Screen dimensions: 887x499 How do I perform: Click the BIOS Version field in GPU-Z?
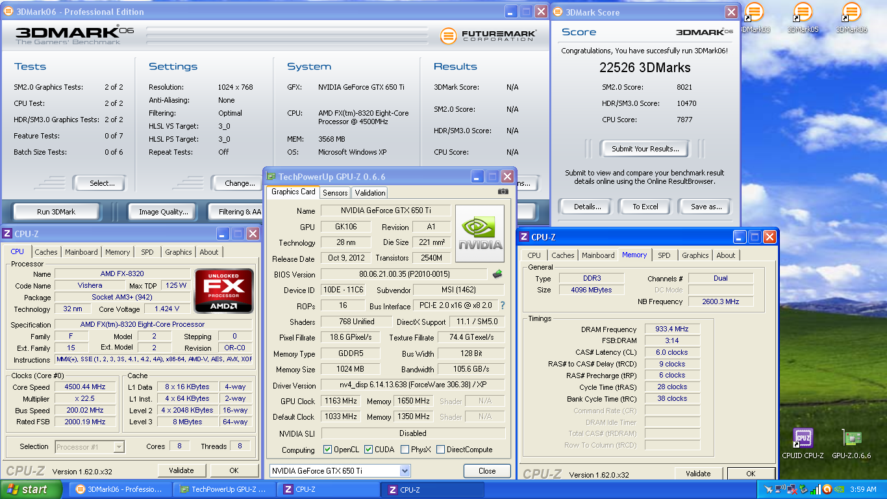coord(403,274)
